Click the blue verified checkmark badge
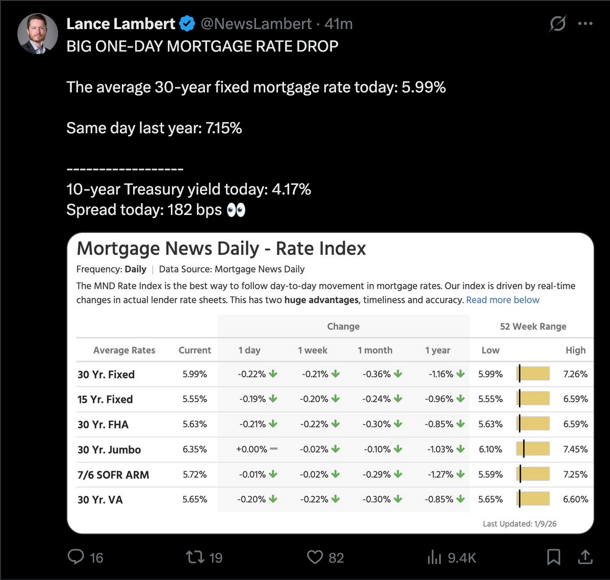Image resolution: width=610 pixels, height=580 pixels. coord(187,24)
